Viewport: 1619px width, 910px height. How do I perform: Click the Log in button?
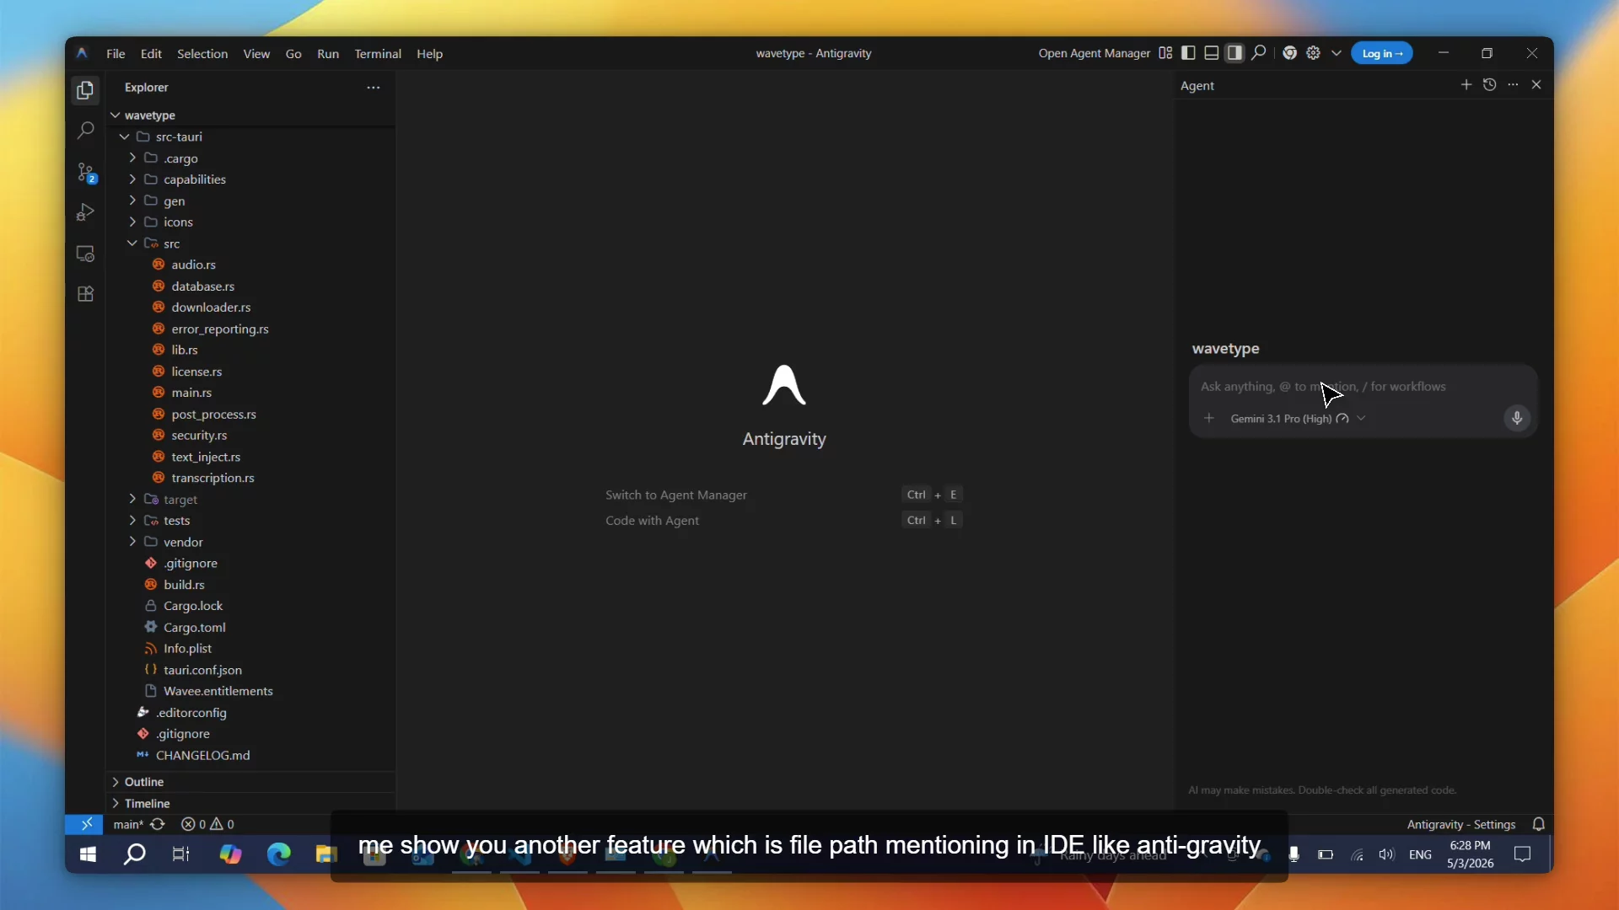pos(1382,53)
